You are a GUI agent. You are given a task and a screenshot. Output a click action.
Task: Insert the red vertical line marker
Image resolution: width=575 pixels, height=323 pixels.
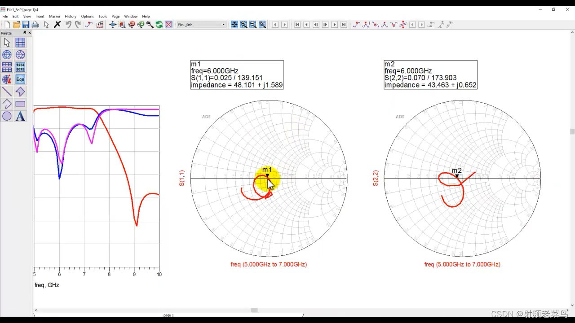coord(403,25)
